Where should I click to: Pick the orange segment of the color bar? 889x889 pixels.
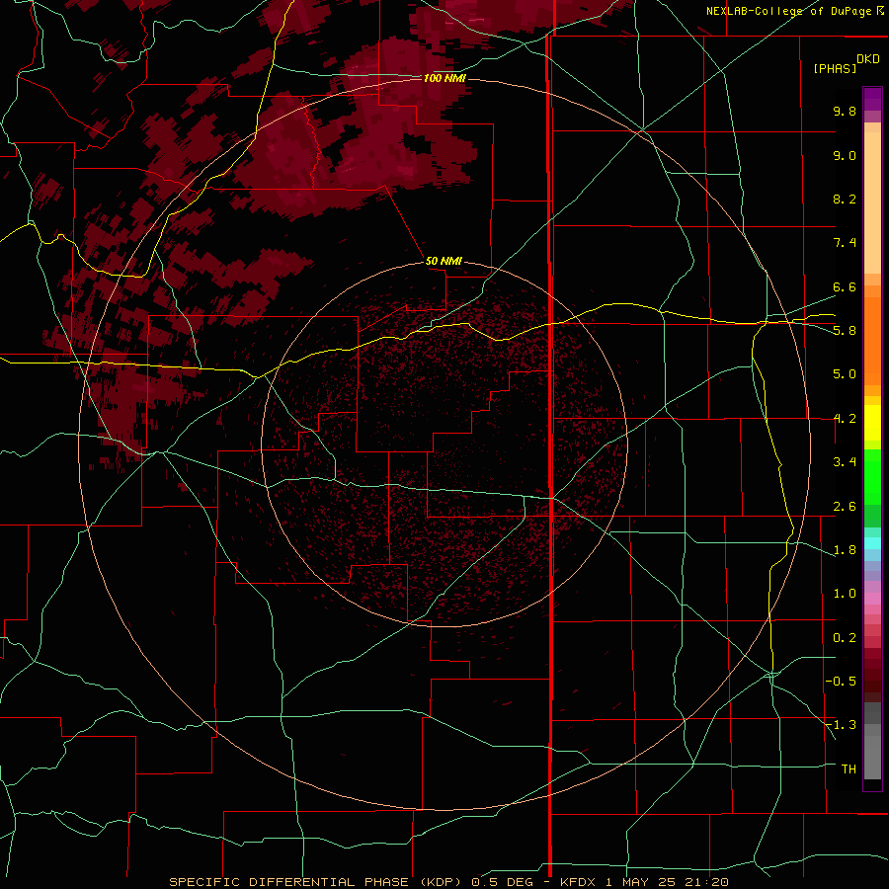click(872, 340)
